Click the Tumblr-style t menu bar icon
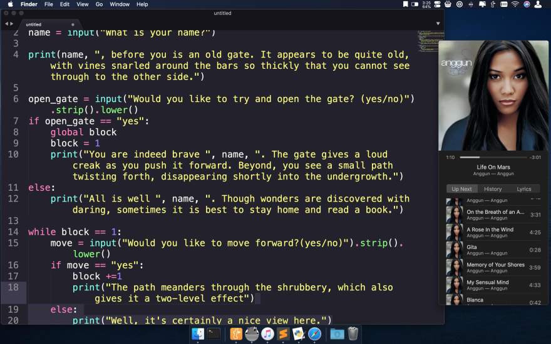 tap(493, 4)
